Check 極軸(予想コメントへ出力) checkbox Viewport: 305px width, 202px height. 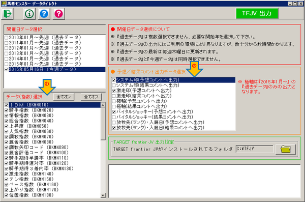pos(114,101)
